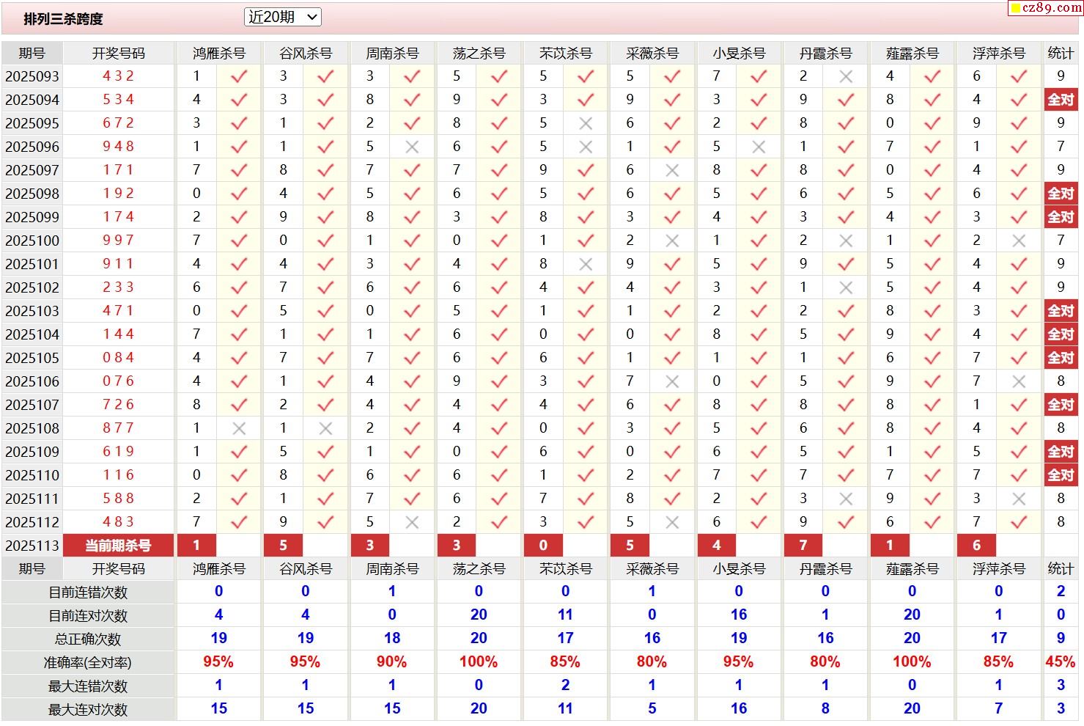This screenshot has height=726, width=1084.
Task: Click current 丹霞杀号 kill number 7 in row 2025113
Action: pos(803,546)
